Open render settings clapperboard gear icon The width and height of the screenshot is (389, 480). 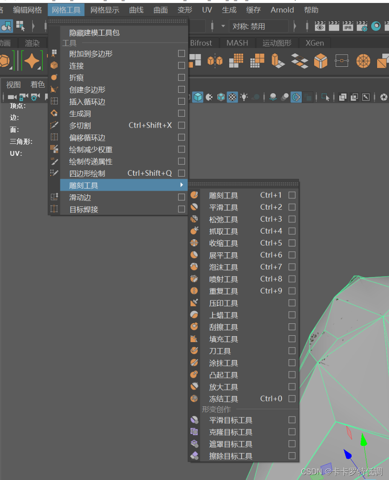[x=362, y=26]
